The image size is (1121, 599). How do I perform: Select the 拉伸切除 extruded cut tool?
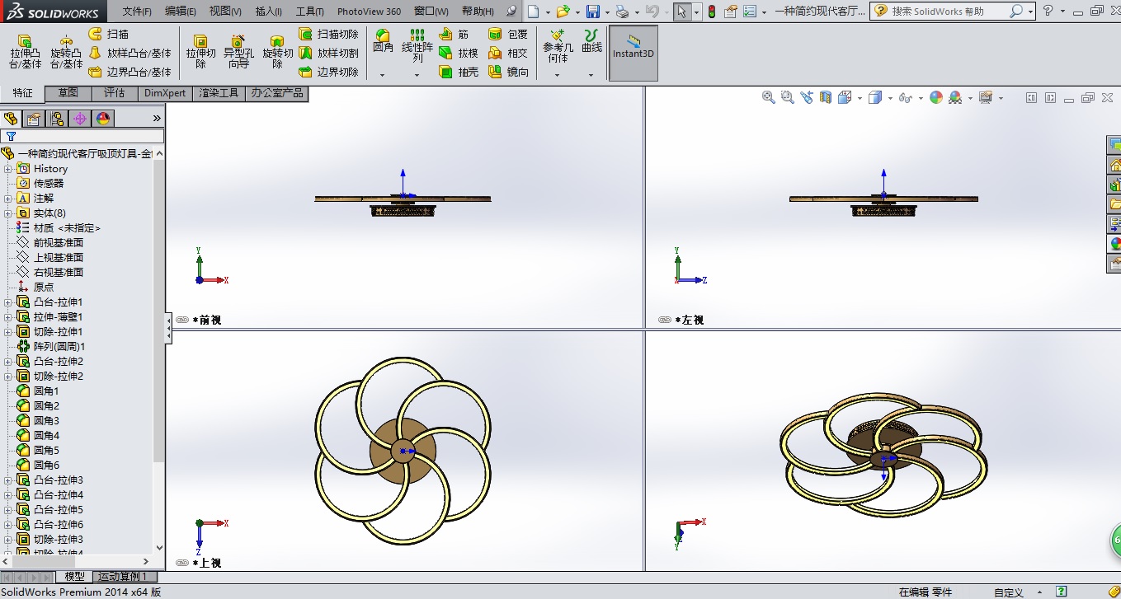[200, 51]
